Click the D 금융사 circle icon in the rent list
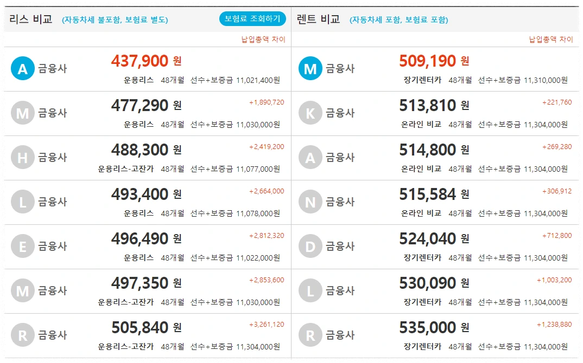Image resolution: width=583 pixels, height=363 pixels. 309,246
